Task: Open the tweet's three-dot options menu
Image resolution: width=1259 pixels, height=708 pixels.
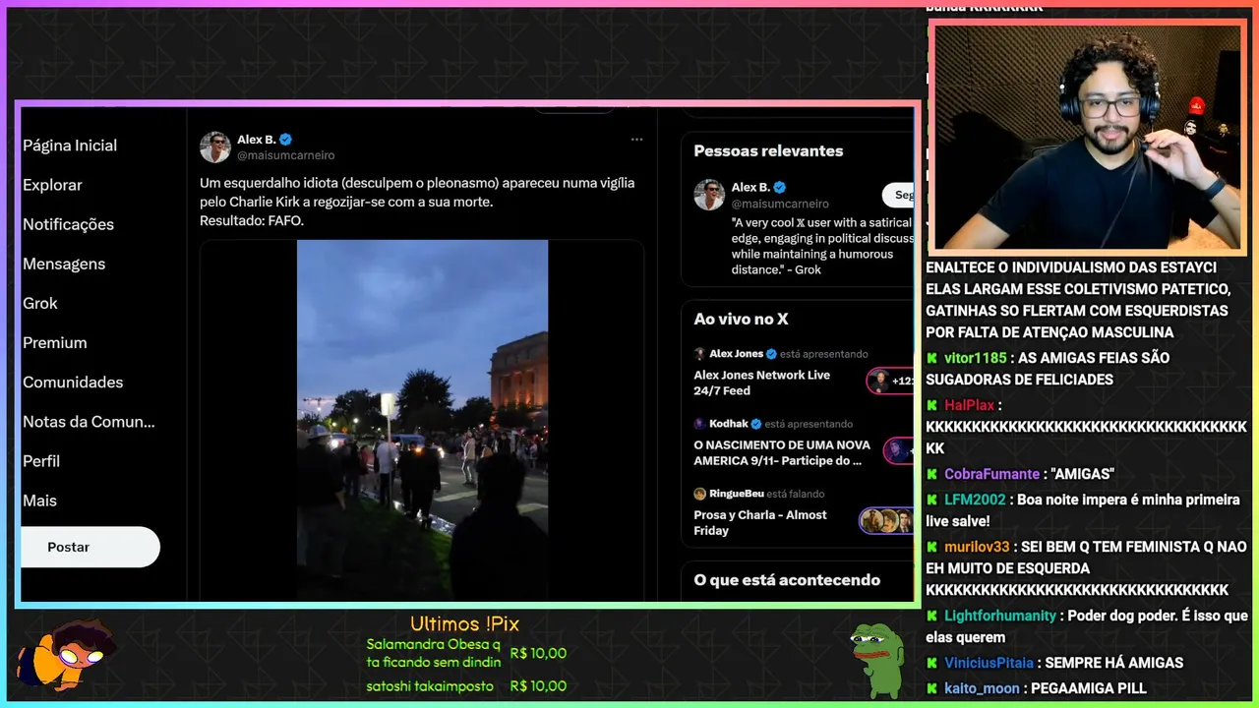Action: coord(636,140)
